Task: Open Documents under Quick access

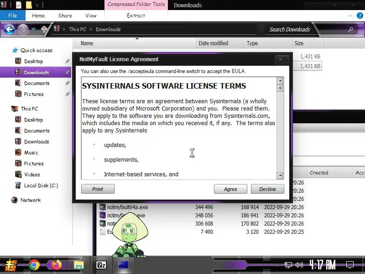Action: [x=37, y=83]
